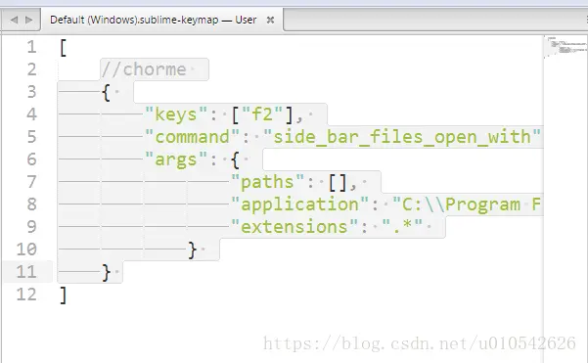The image size is (588, 363).
Task: Click the closing brace on line 11
Action: coord(106,273)
